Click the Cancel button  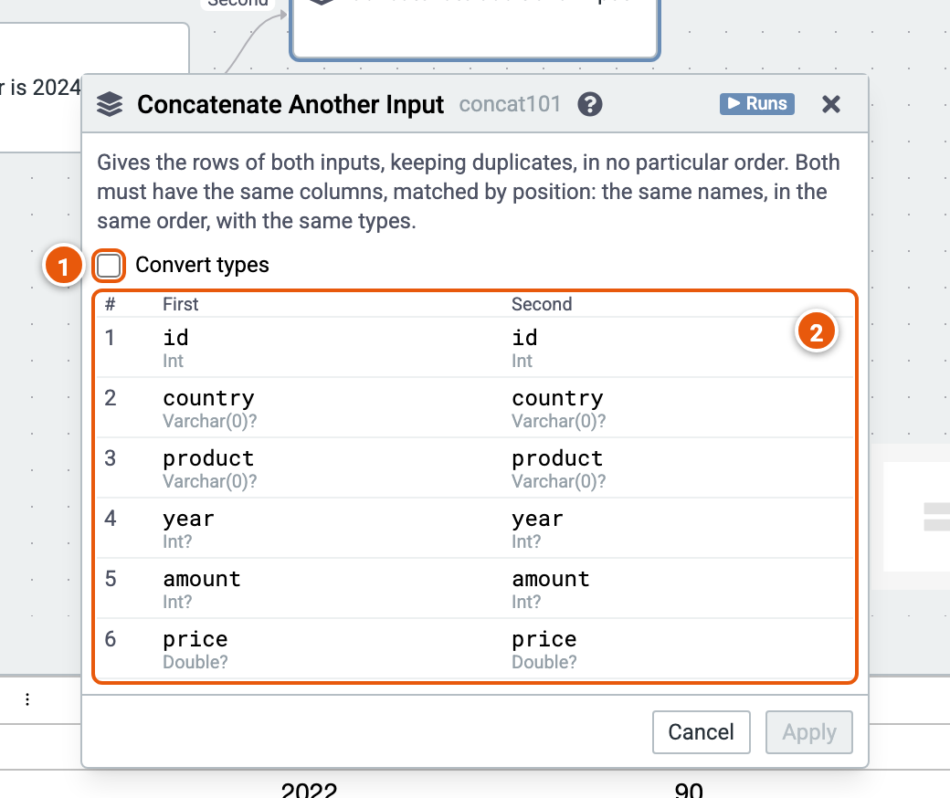click(701, 732)
